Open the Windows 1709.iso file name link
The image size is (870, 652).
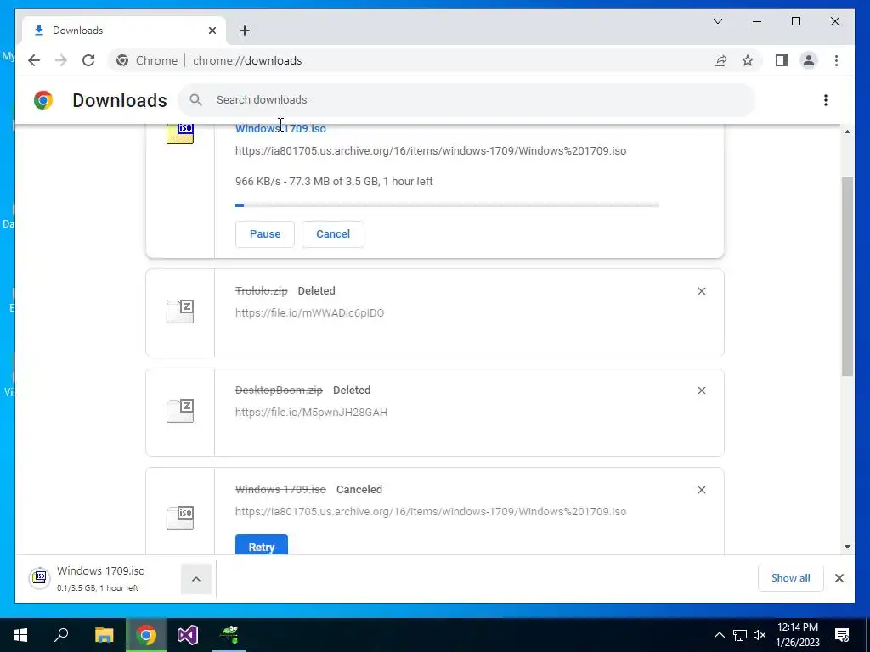(x=280, y=129)
